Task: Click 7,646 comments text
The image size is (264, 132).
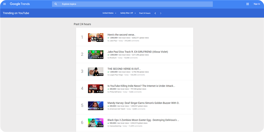Action: 135,92
